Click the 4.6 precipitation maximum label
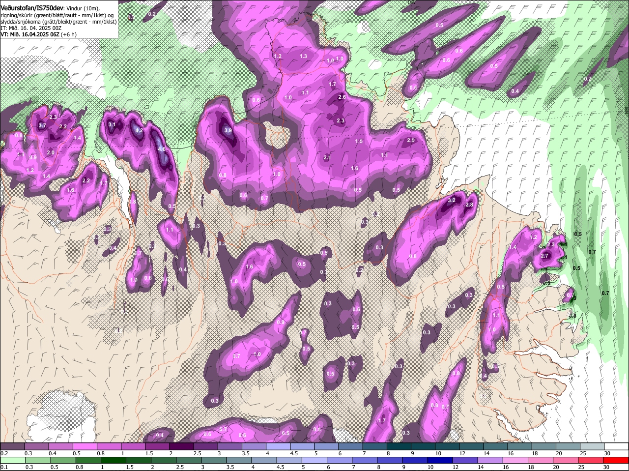629x471 pixels. pyautogui.click(x=161, y=149)
